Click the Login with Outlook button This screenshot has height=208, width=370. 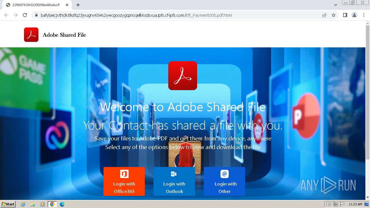(174, 181)
